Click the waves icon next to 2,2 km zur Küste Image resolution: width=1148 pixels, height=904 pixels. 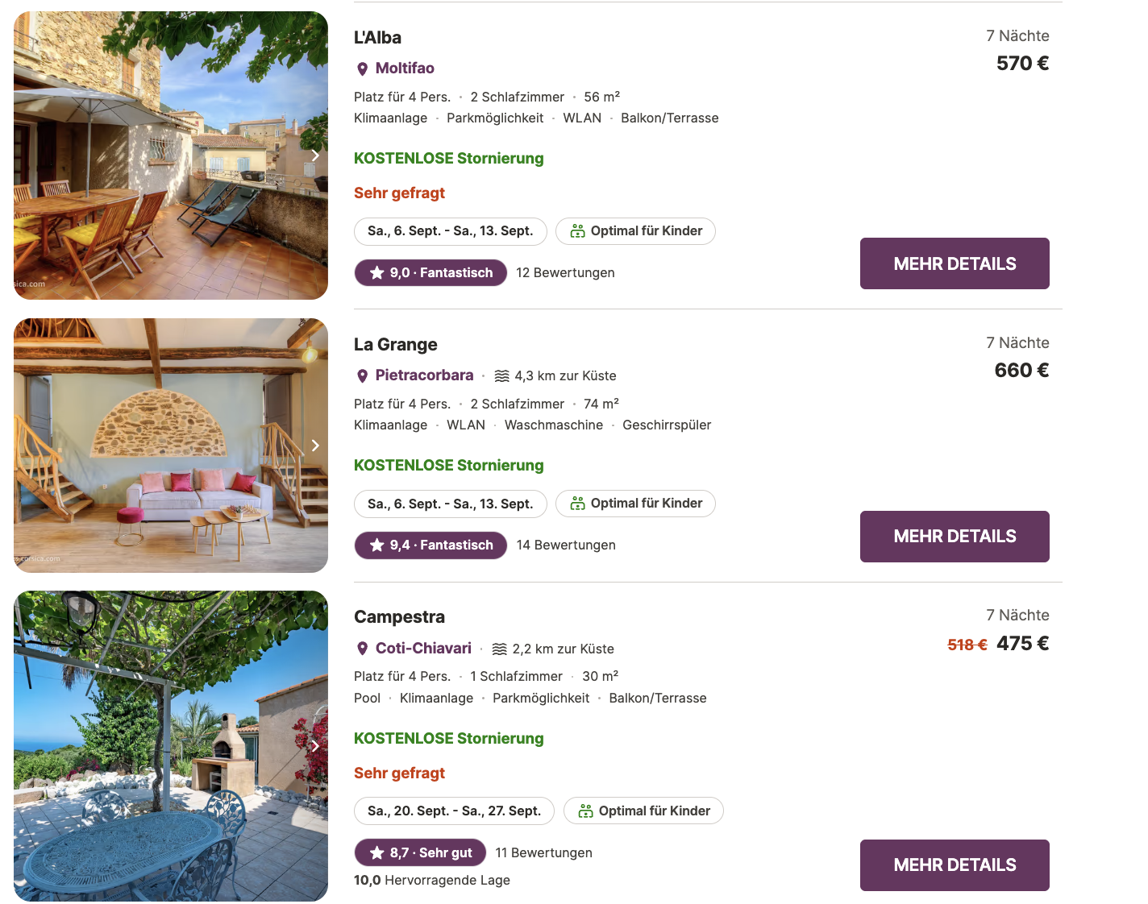(x=500, y=649)
